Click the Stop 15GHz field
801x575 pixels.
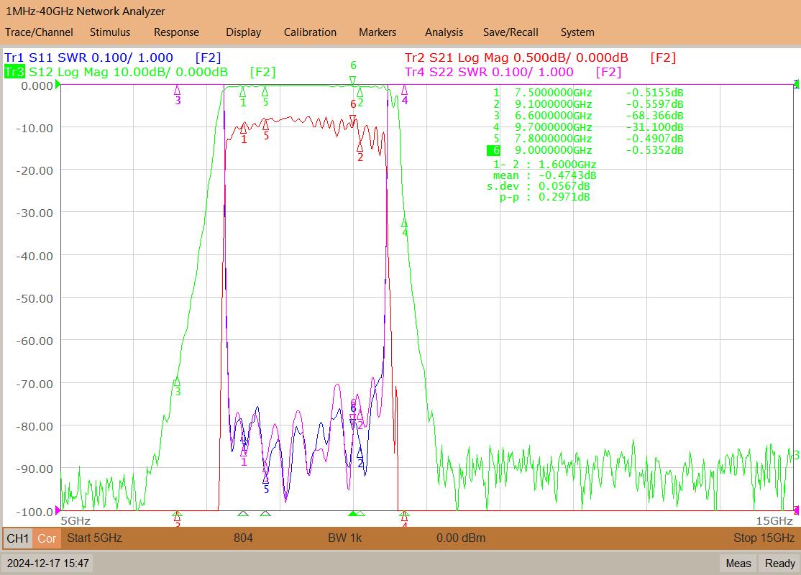pos(764,538)
